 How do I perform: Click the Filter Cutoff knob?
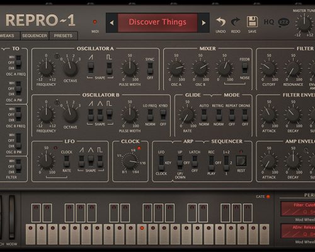(269, 69)
